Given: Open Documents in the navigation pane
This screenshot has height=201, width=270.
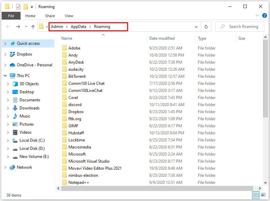Looking at the screenshot, I should (30, 100).
